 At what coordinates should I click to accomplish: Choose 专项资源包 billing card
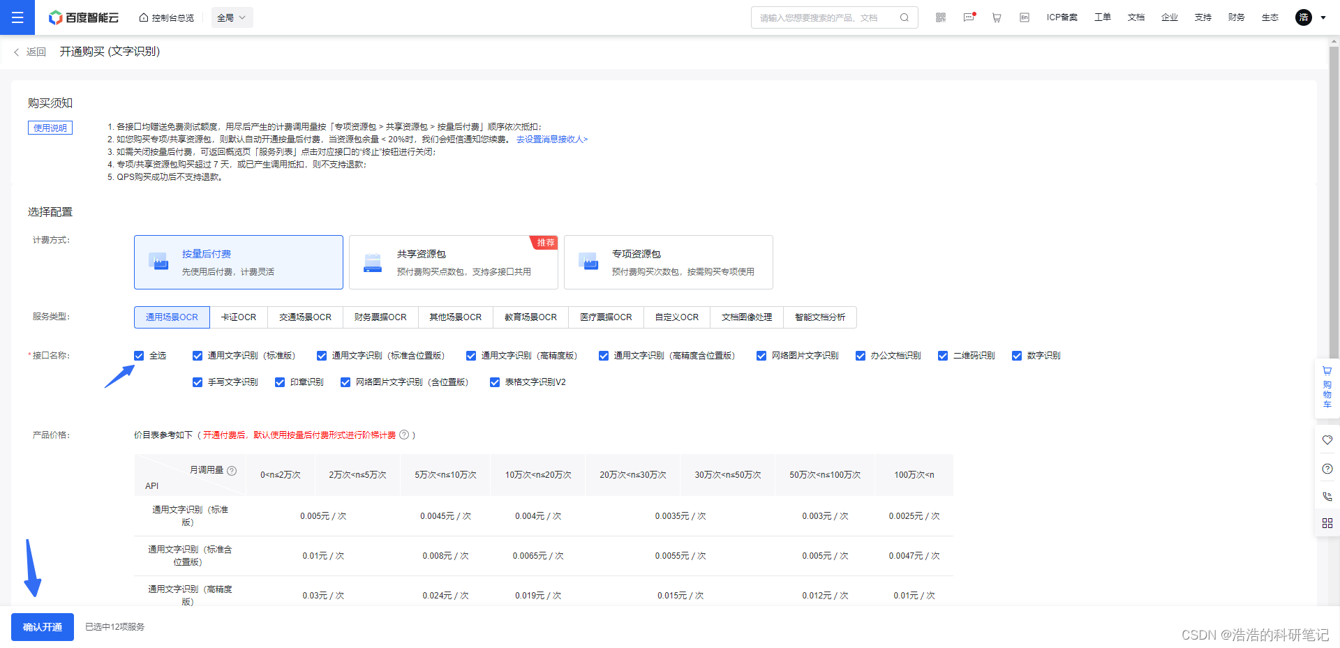point(669,262)
